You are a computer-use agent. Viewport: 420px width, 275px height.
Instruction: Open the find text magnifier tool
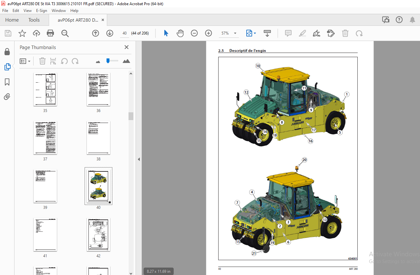pyautogui.click(x=65, y=33)
